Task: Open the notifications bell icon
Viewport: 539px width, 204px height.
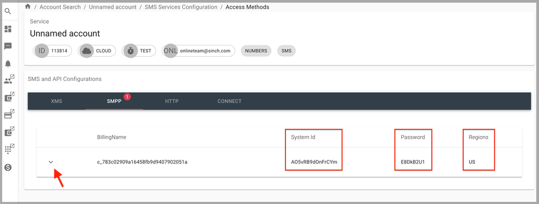Action: click(8, 64)
